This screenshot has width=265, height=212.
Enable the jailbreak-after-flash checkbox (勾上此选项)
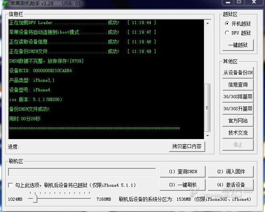tap(11, 185)
